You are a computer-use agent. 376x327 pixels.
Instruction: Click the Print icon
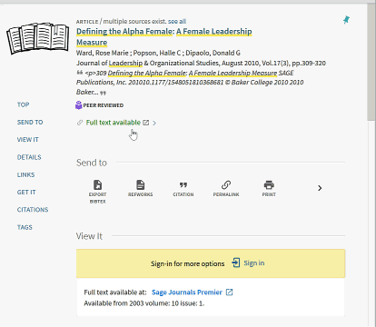(x=269, y=184)
